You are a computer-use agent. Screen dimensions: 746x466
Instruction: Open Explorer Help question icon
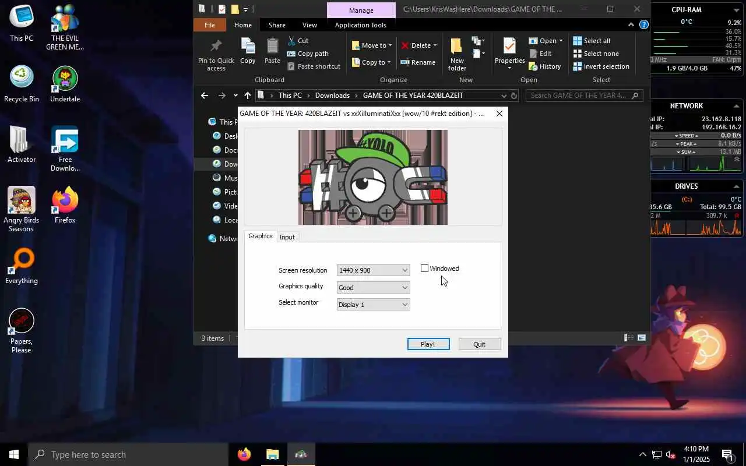(x=643, y=24)
